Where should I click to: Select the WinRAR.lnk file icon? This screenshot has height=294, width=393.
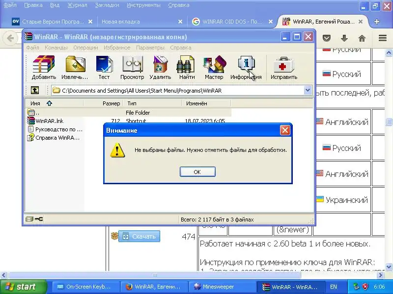(x=30, y=121)
